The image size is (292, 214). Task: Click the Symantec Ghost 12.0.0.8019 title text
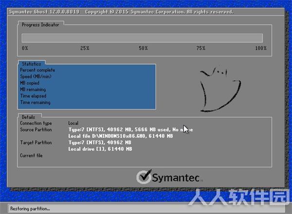point(44,12)
